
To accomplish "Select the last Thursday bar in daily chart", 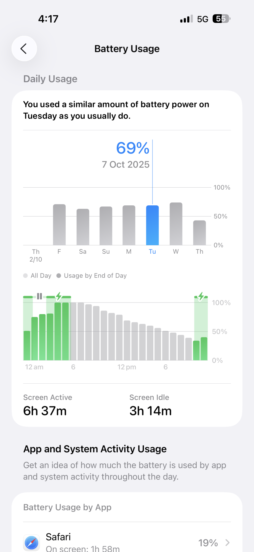I will (199, 233).
